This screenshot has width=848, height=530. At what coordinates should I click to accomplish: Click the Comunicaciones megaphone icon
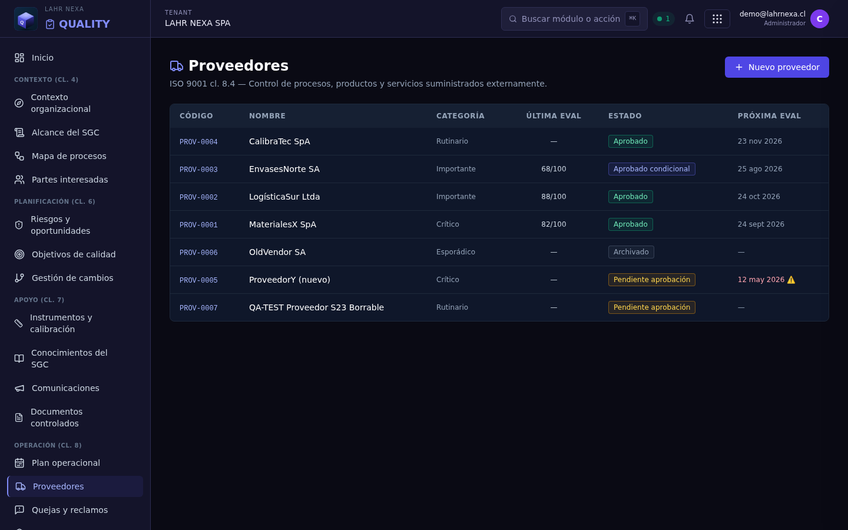pyautogui.click(x=19, y=388)
